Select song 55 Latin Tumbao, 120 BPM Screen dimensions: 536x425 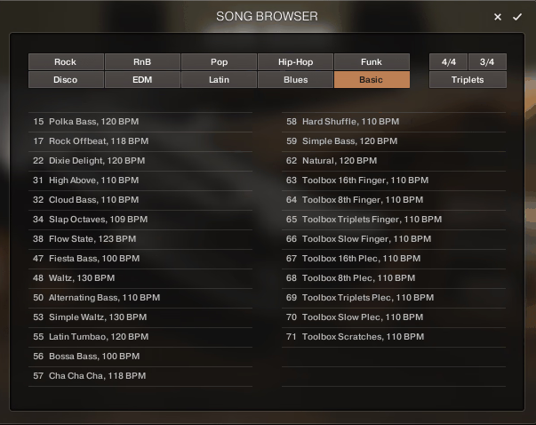tap(140, 337)
